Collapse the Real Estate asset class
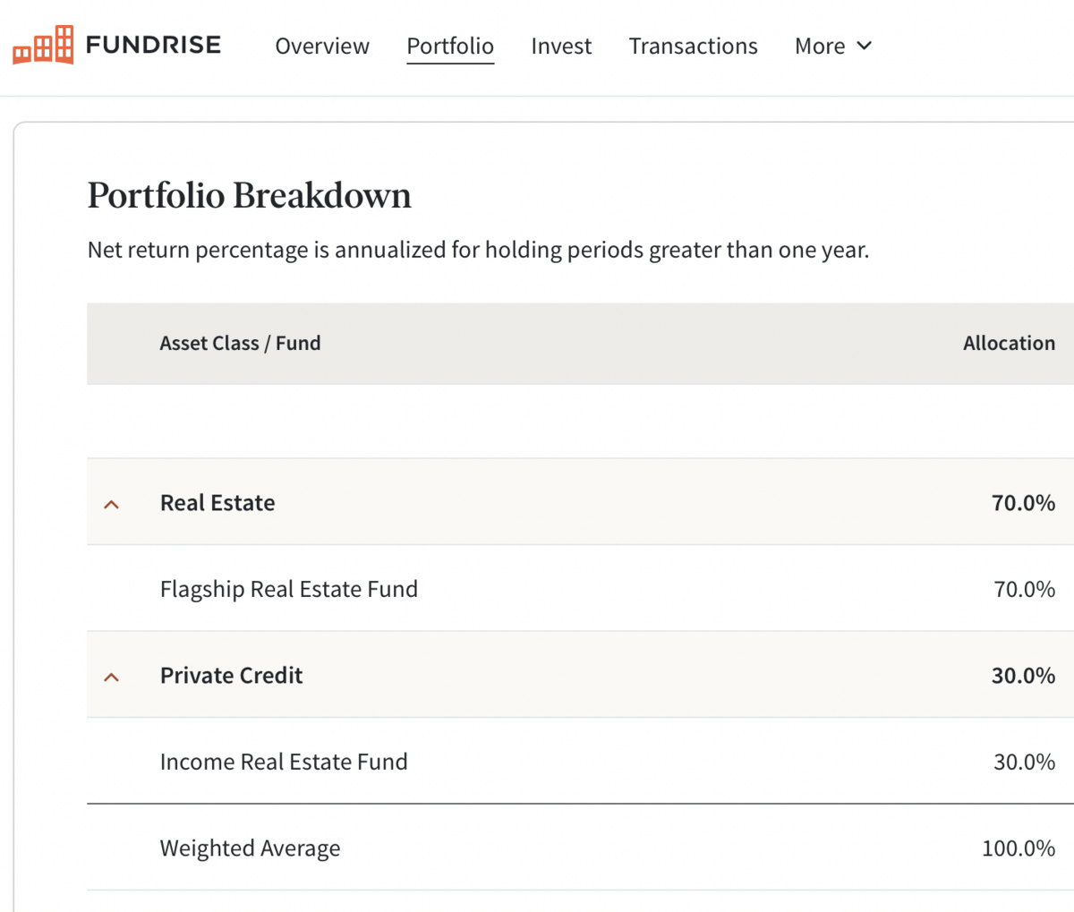The width and height of the screenshot is (1074, 912). (112, 504)
